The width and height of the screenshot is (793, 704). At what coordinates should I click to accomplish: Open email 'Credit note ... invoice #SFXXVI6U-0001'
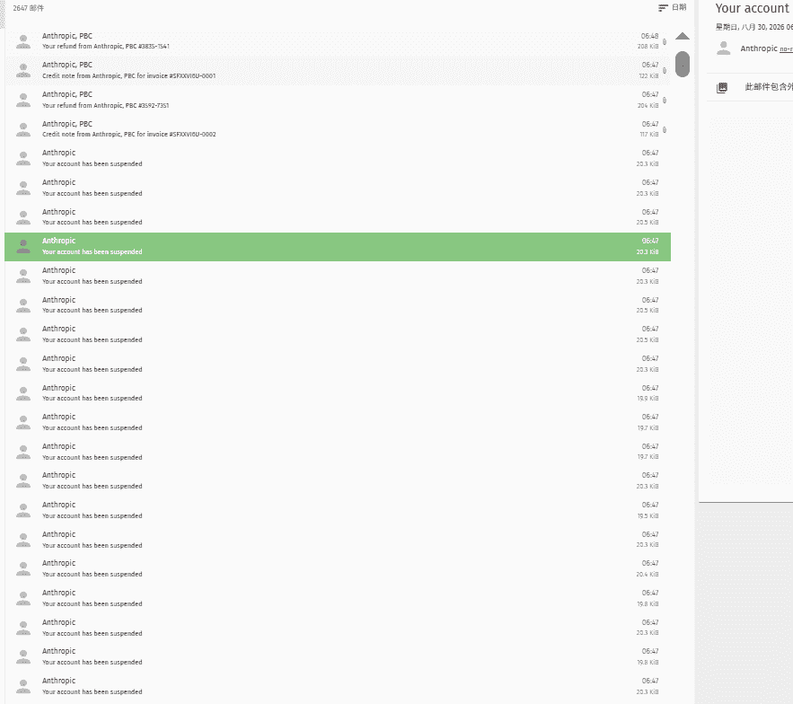[x=338, y=70]
